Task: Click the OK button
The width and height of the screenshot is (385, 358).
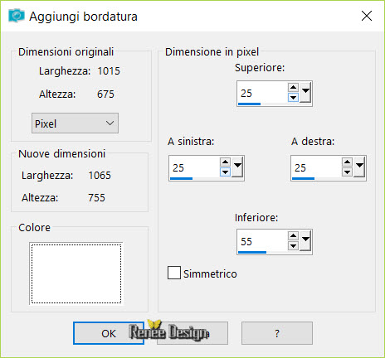Action: (x=109, y=333)
